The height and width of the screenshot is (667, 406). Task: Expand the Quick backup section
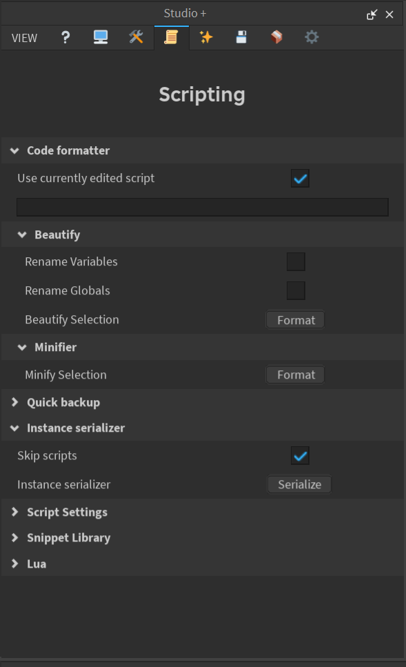coord(63,402)
